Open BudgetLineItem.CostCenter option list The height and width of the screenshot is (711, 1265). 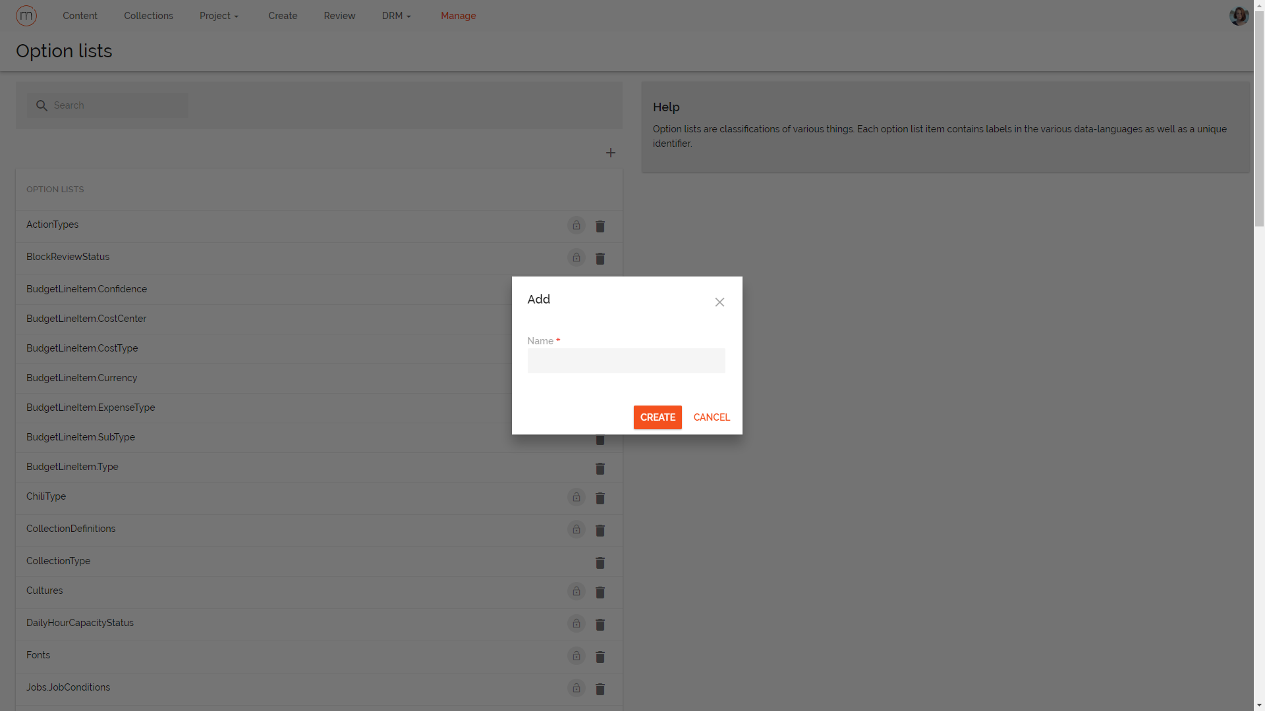(86, 319)
